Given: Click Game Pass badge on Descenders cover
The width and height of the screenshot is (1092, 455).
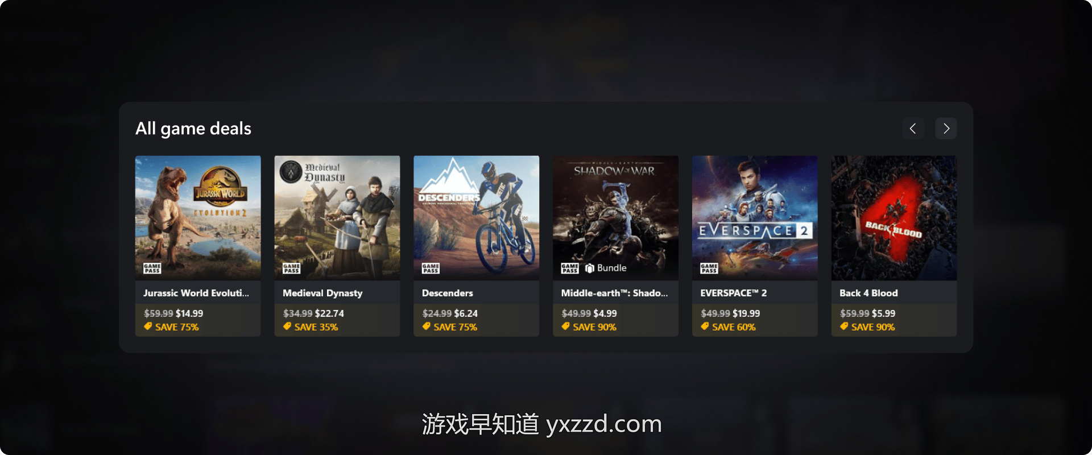Looking at the screenshot, I should point(431,268).
